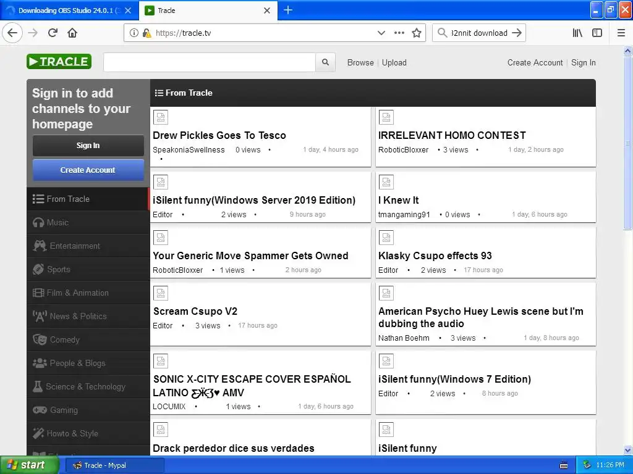The width and height of the screenshot is (633, 474).
Task: Click the Tracle logo
Action: pyautogui.click(x=59, y=62)
